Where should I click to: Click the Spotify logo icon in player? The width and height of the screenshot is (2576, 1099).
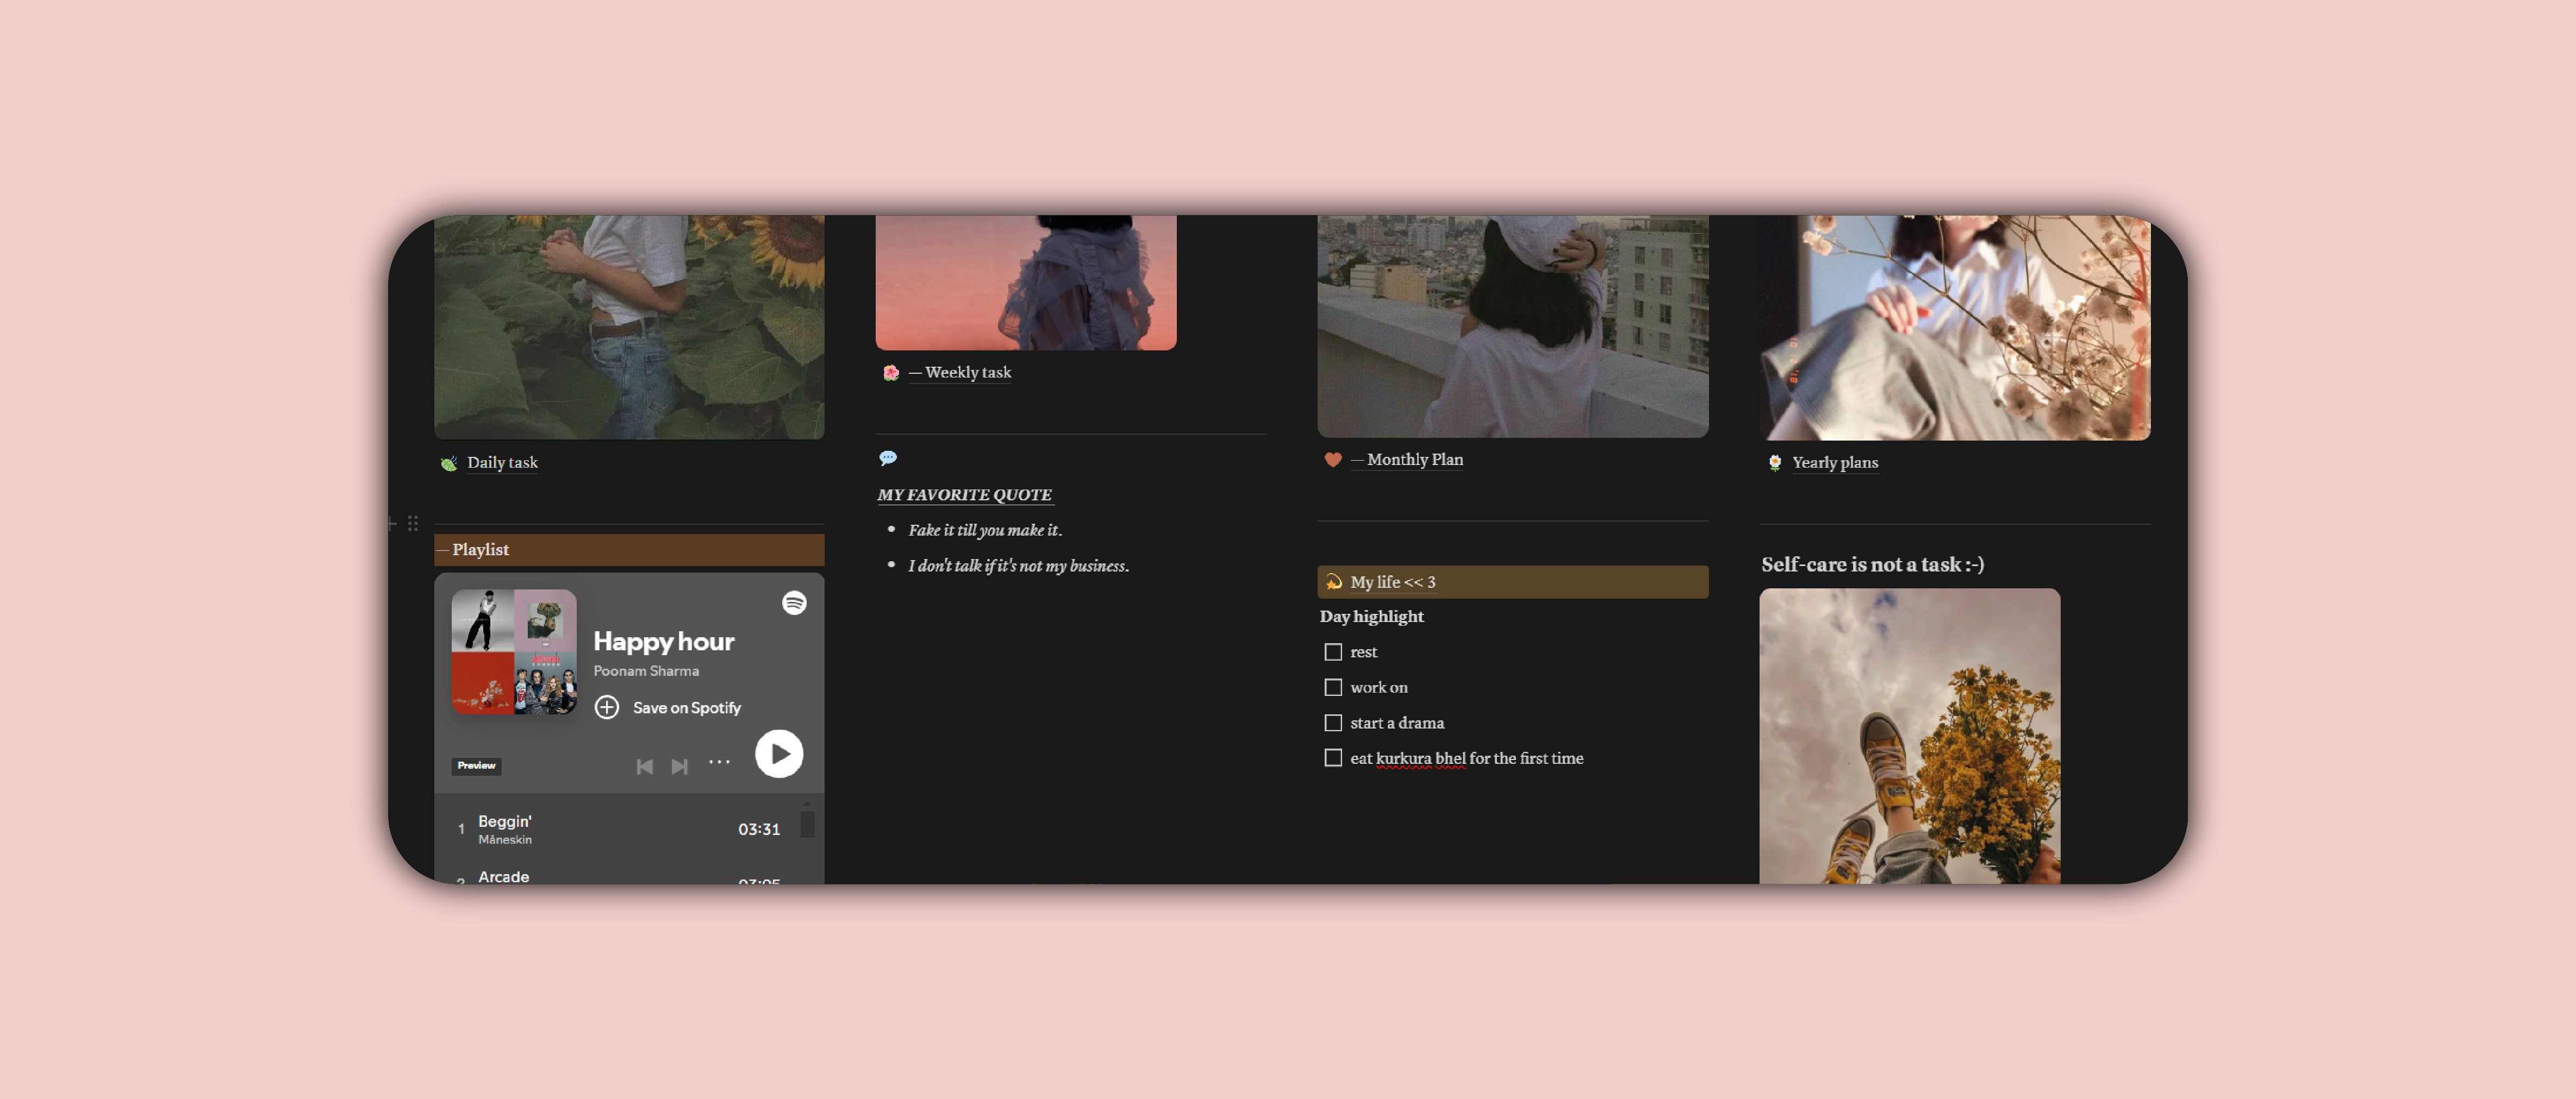794,602
